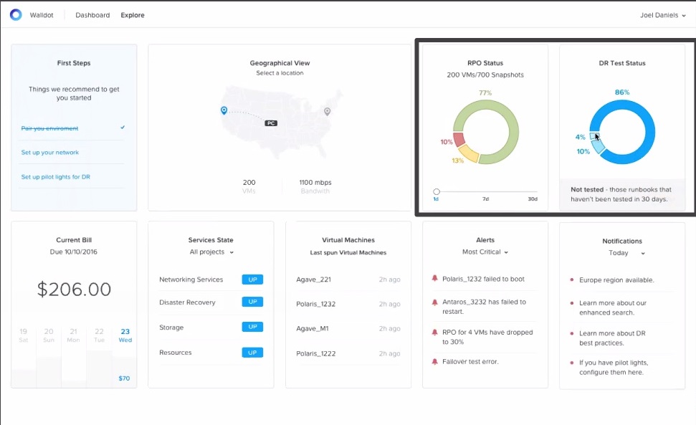Open Learn more about DR best practices
This screenshot has width=696, height=425.
(x=612, y=338)
